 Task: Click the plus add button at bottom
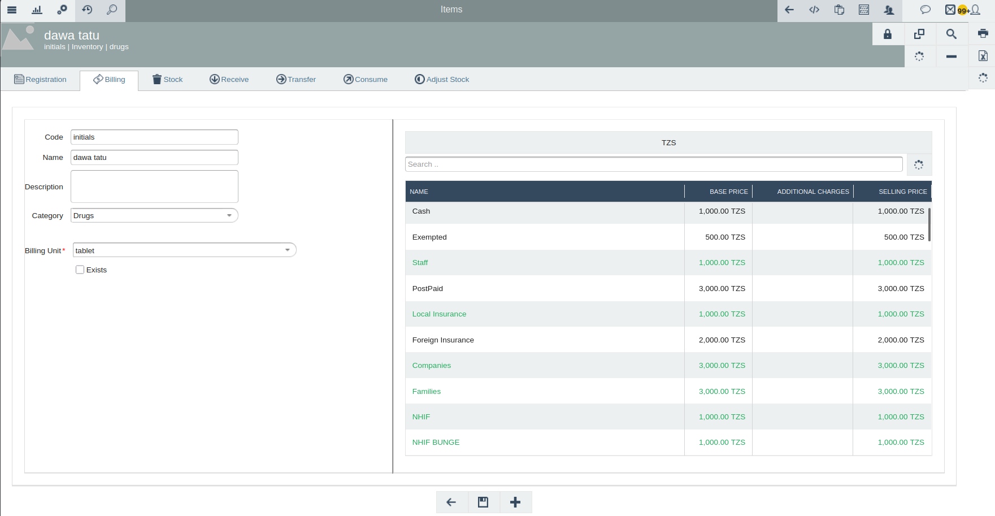pos(515,502)
